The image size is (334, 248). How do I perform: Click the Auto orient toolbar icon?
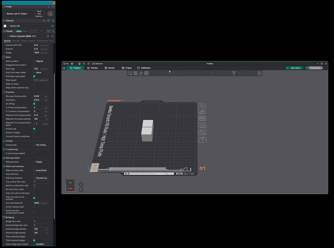click(x=141, y=73)
